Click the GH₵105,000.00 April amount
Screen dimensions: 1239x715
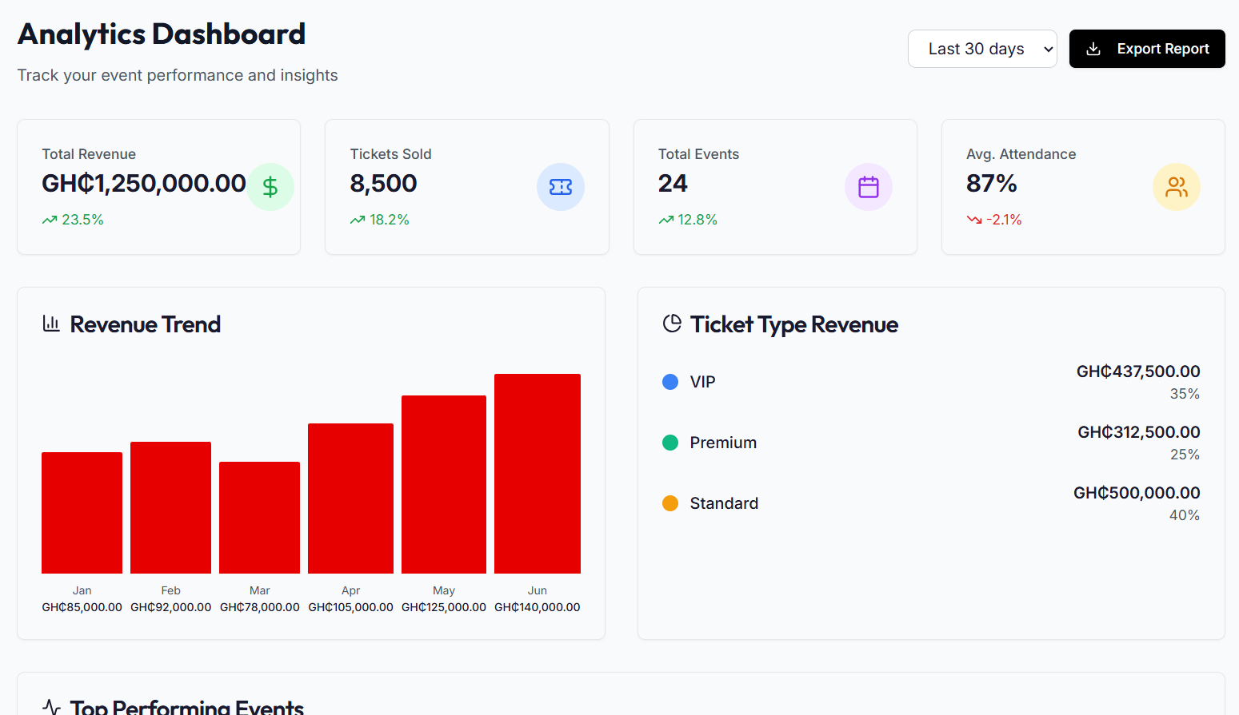point(350,607)
